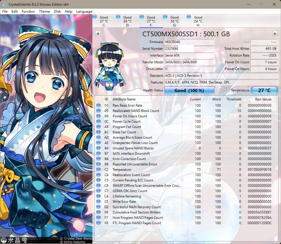Select drive C: tab showing 37 °C
The width and height of the screenshot is (281, 244).
(x=104, y=21)
